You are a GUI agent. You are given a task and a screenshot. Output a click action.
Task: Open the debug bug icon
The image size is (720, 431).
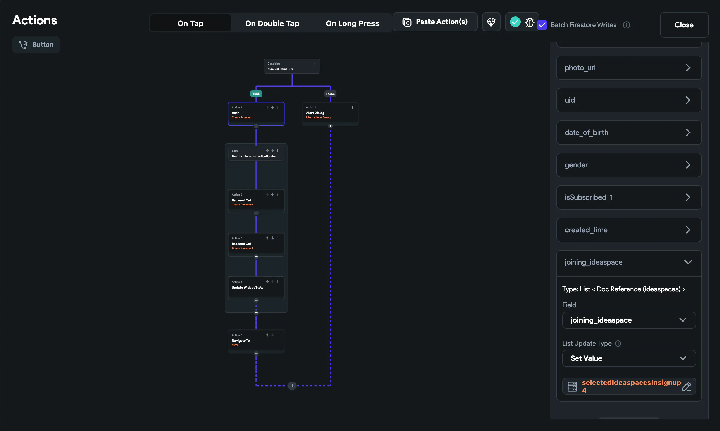point(529,22)
